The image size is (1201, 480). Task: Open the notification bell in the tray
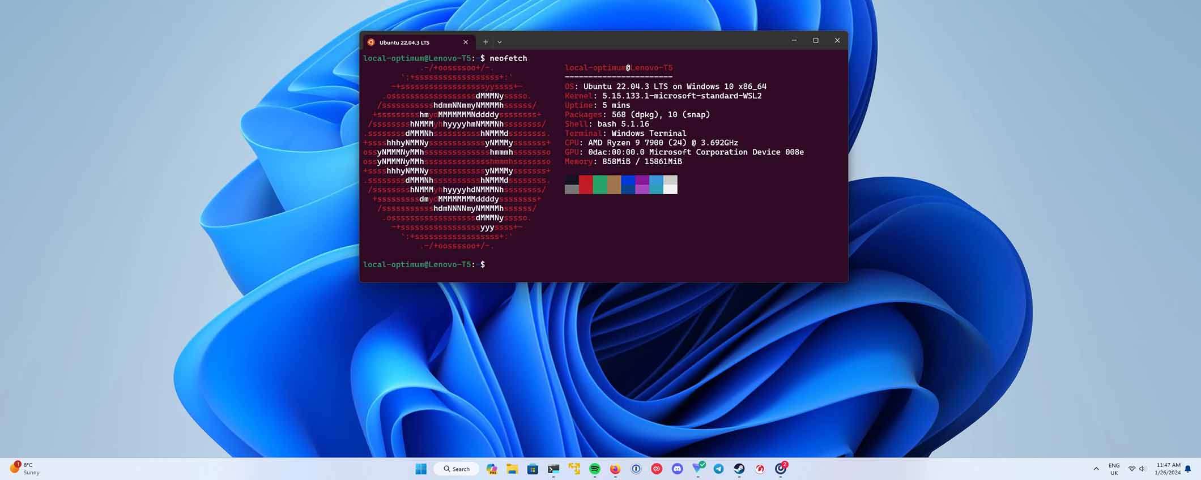pyautogui.click(x=1188, y=469)
